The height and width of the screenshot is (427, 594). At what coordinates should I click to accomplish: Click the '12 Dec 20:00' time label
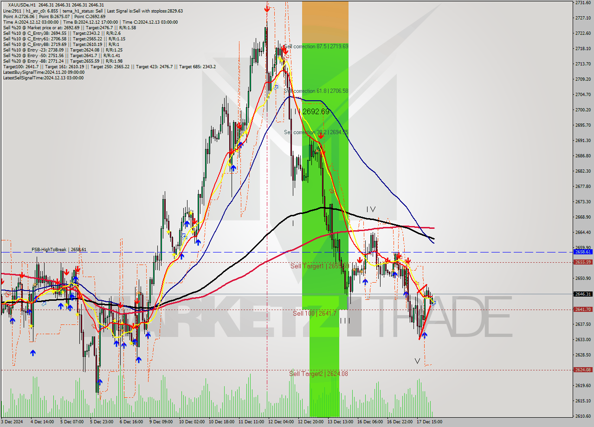click(x=310, y=422)
